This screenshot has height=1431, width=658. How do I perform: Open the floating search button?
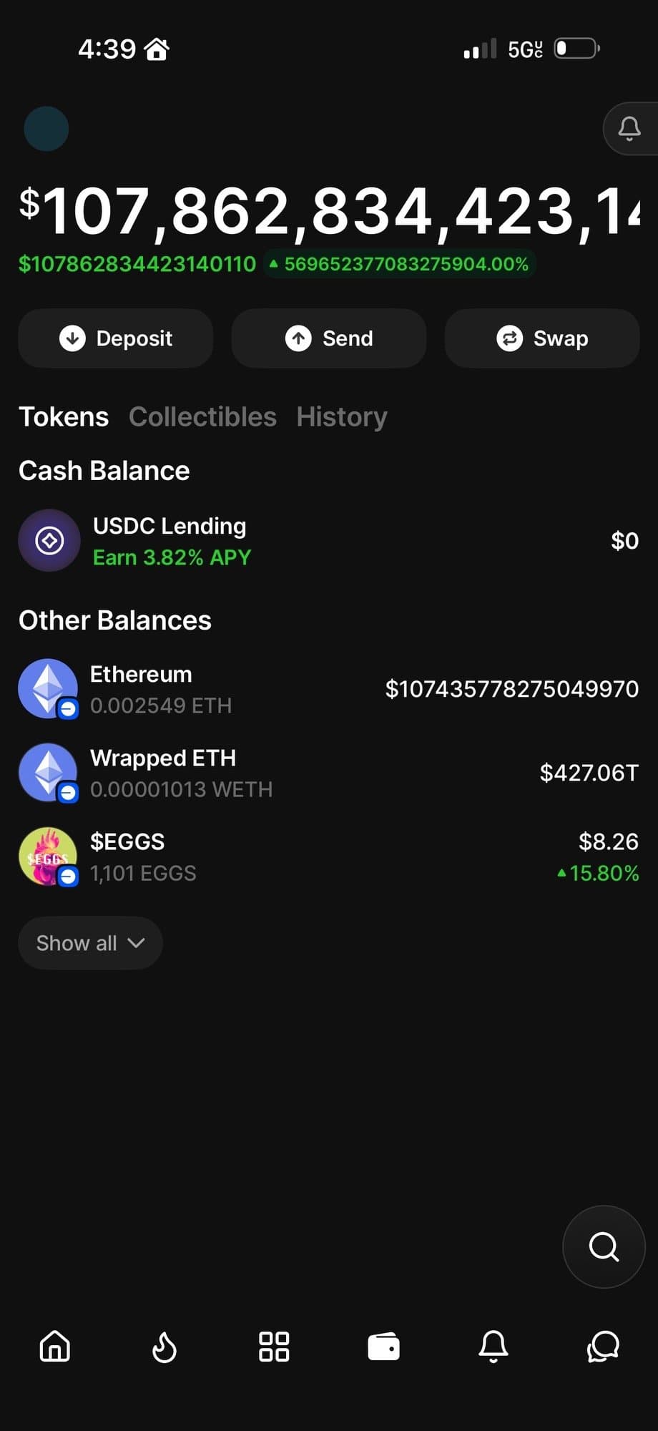pos(604,1246)
